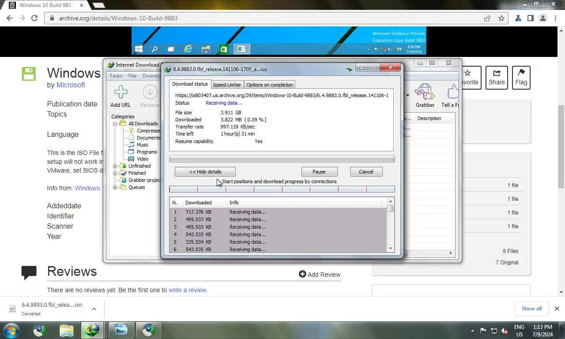
Task: Open the Chrome profile avatar
Action: point(543,18)
